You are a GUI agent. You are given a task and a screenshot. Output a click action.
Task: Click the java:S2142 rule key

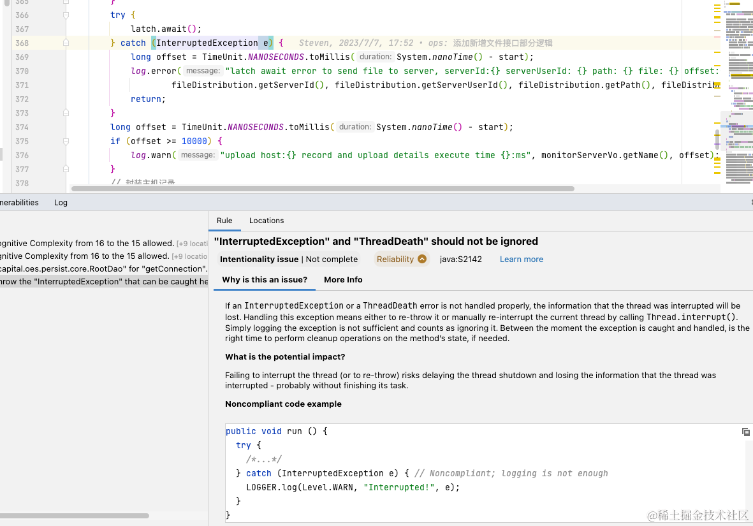pos(460,259)
